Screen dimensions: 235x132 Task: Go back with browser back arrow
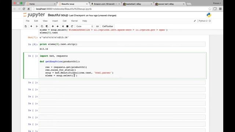click(15, 9)
